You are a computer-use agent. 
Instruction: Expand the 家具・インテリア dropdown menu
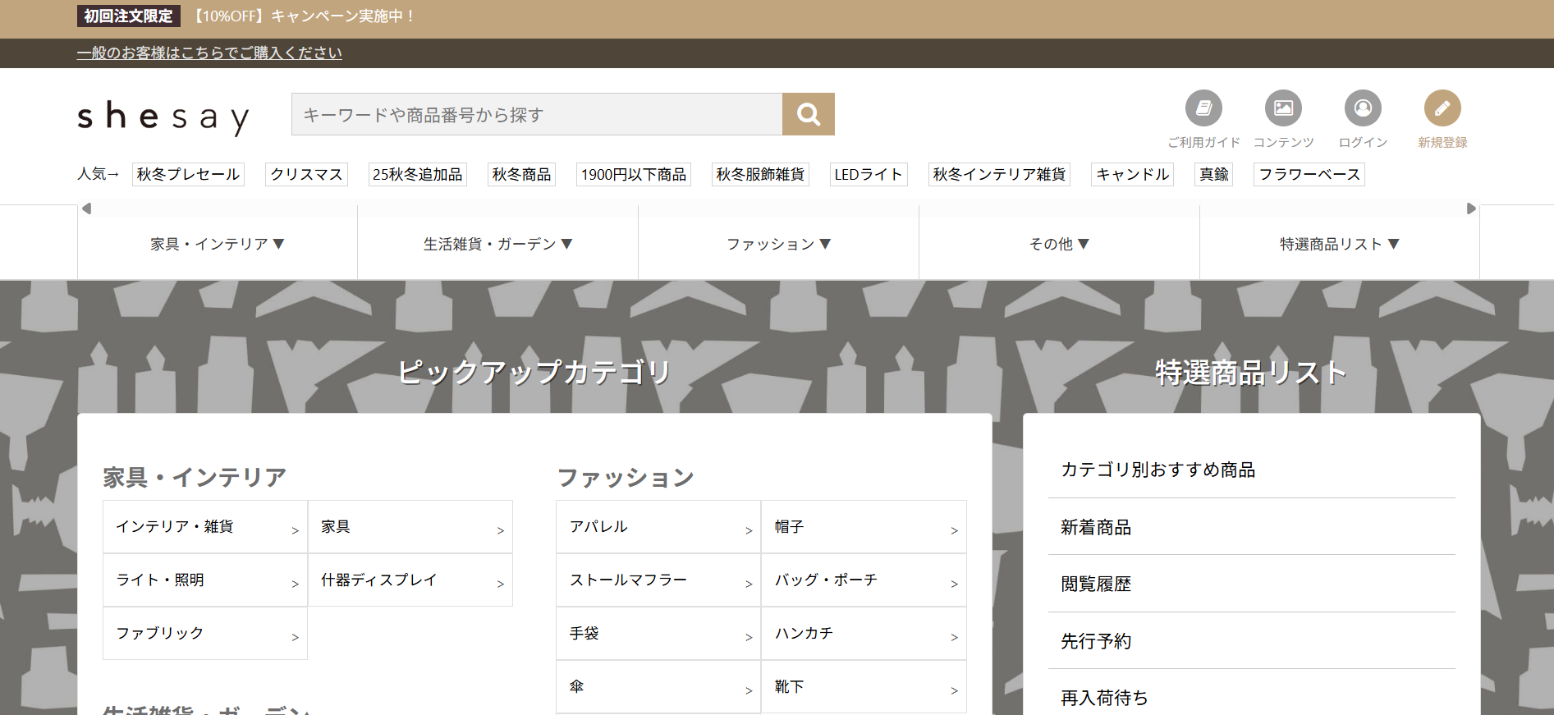click(x=218, y=244)
